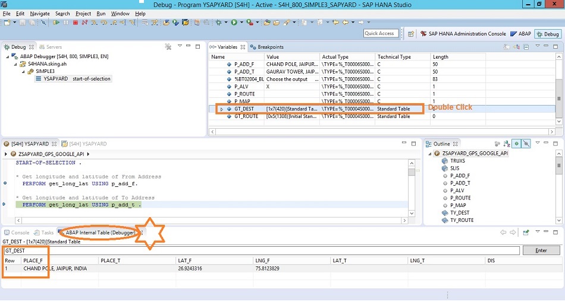Open the Navigate menu
Image resolution: width=565 pixels, height=302 pixels.
40,14
